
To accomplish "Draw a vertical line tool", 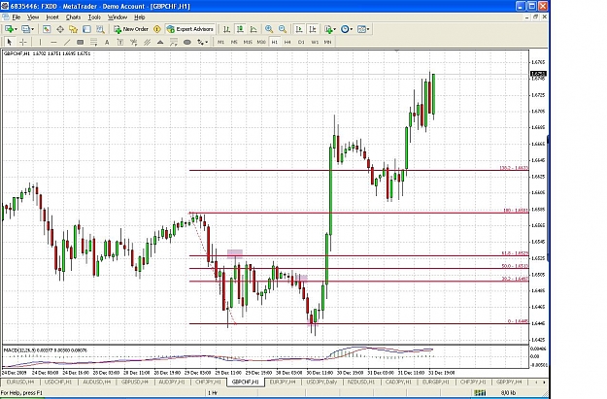I will tap(40, 42).
